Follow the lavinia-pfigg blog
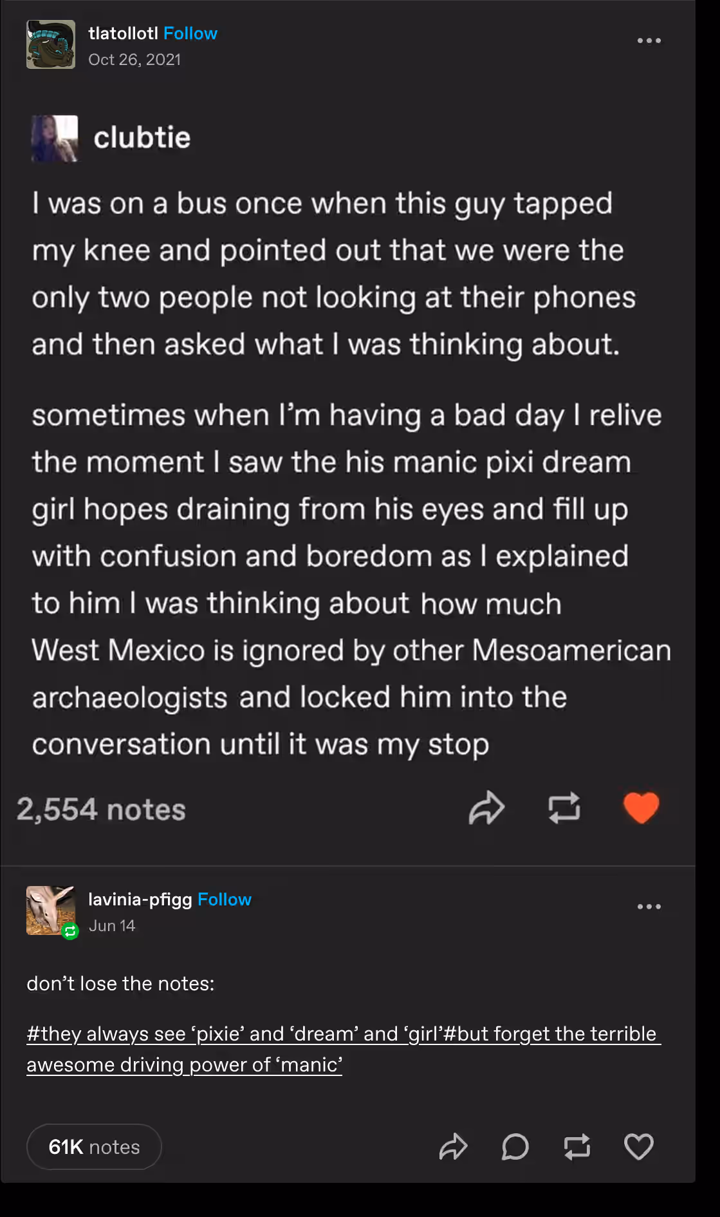This screenshot has width=720, height=1217. (x=225, y=900)
